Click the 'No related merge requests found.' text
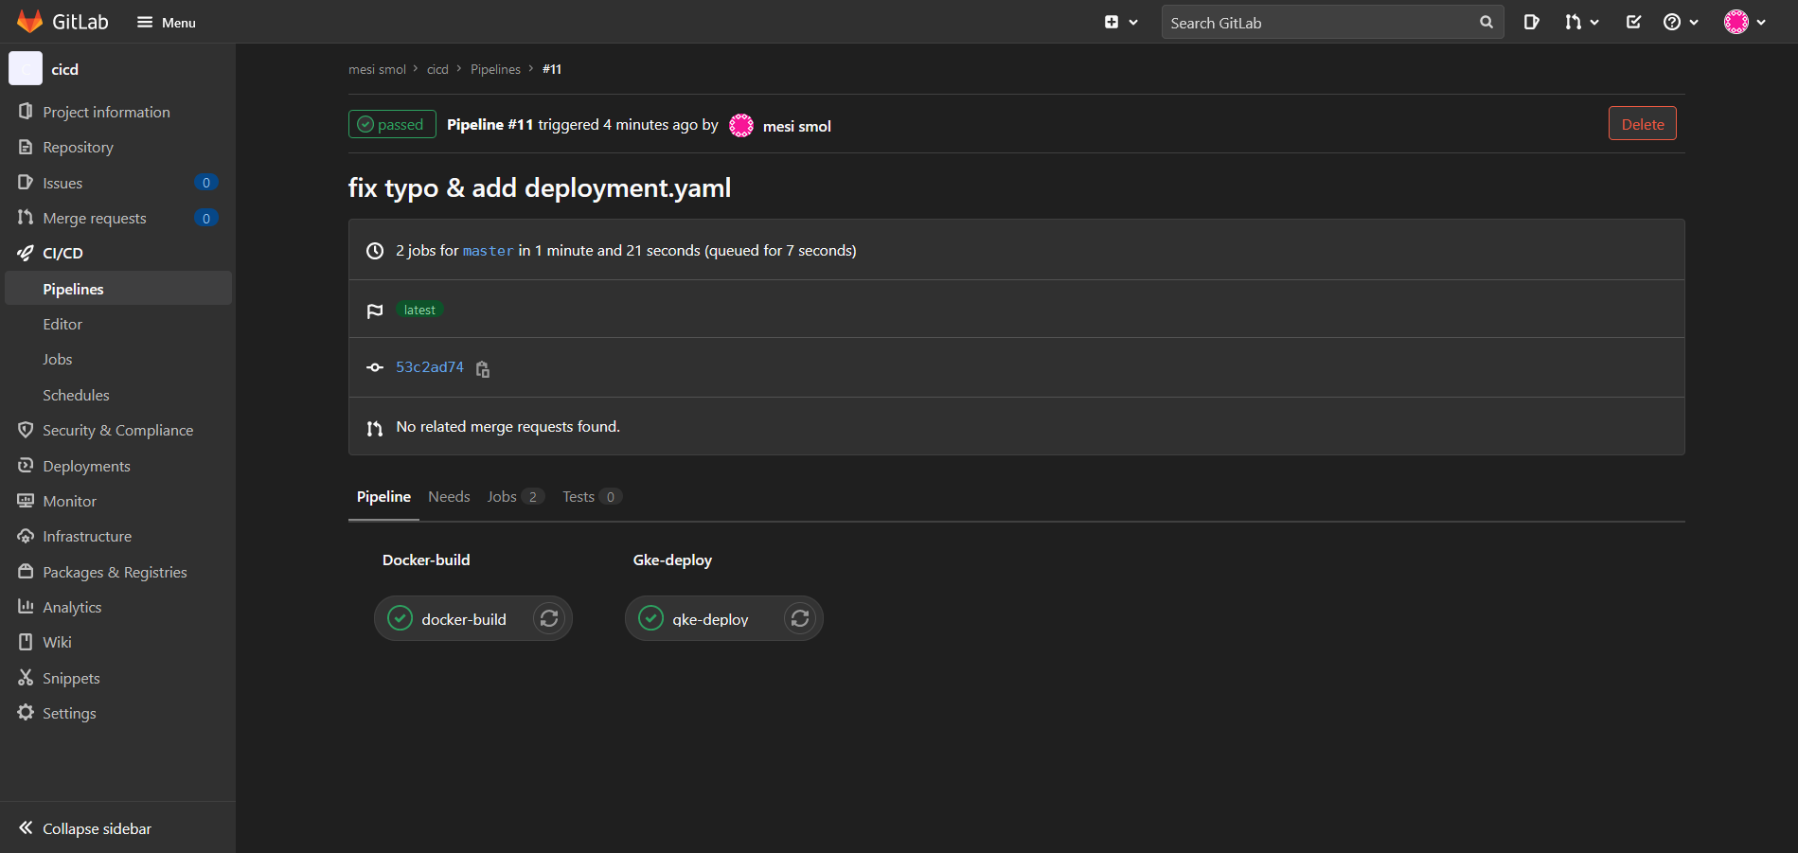The width and height of the screenshot is (1798, 853). 508,427
